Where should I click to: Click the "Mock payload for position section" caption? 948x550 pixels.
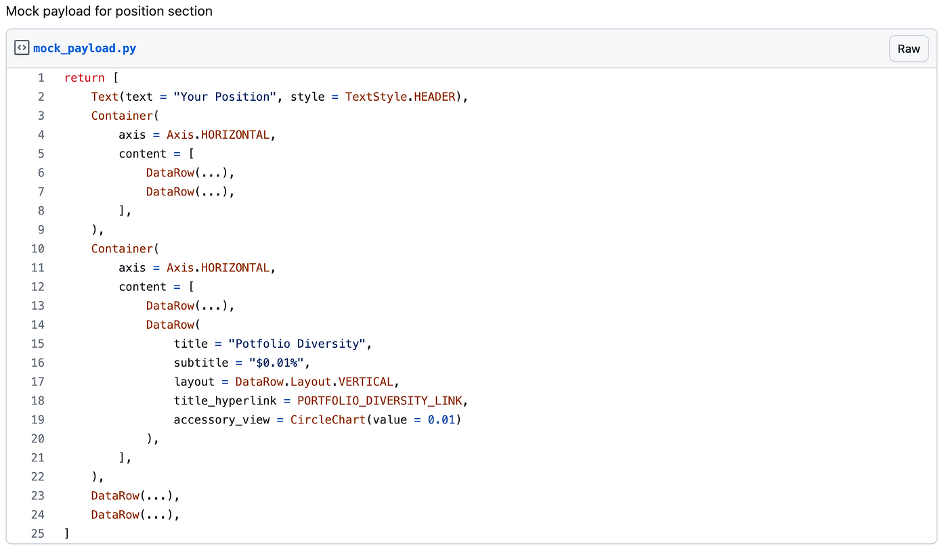click(109, 12)
